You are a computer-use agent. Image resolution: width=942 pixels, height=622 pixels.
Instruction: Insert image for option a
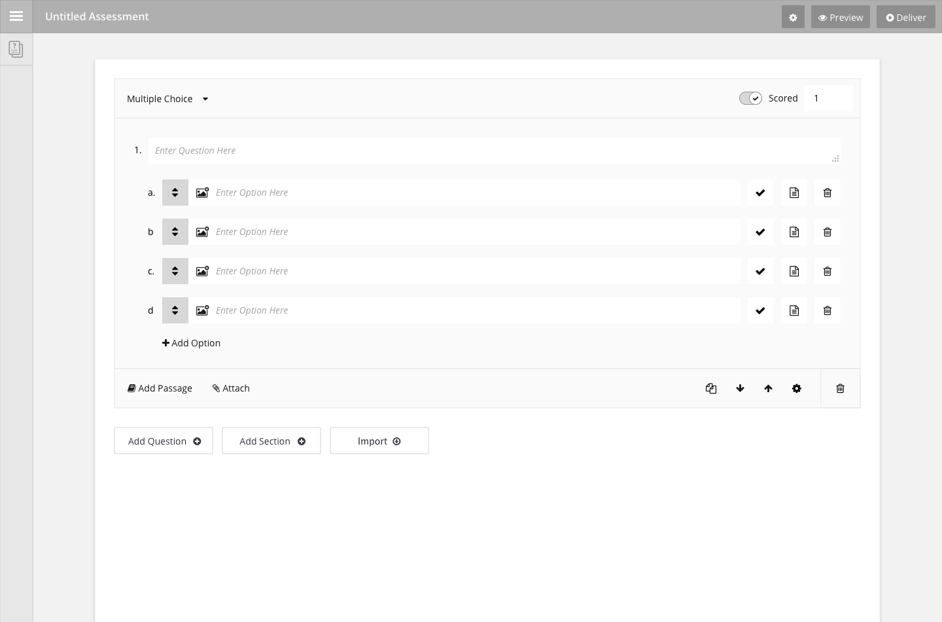tap(203, 192)
